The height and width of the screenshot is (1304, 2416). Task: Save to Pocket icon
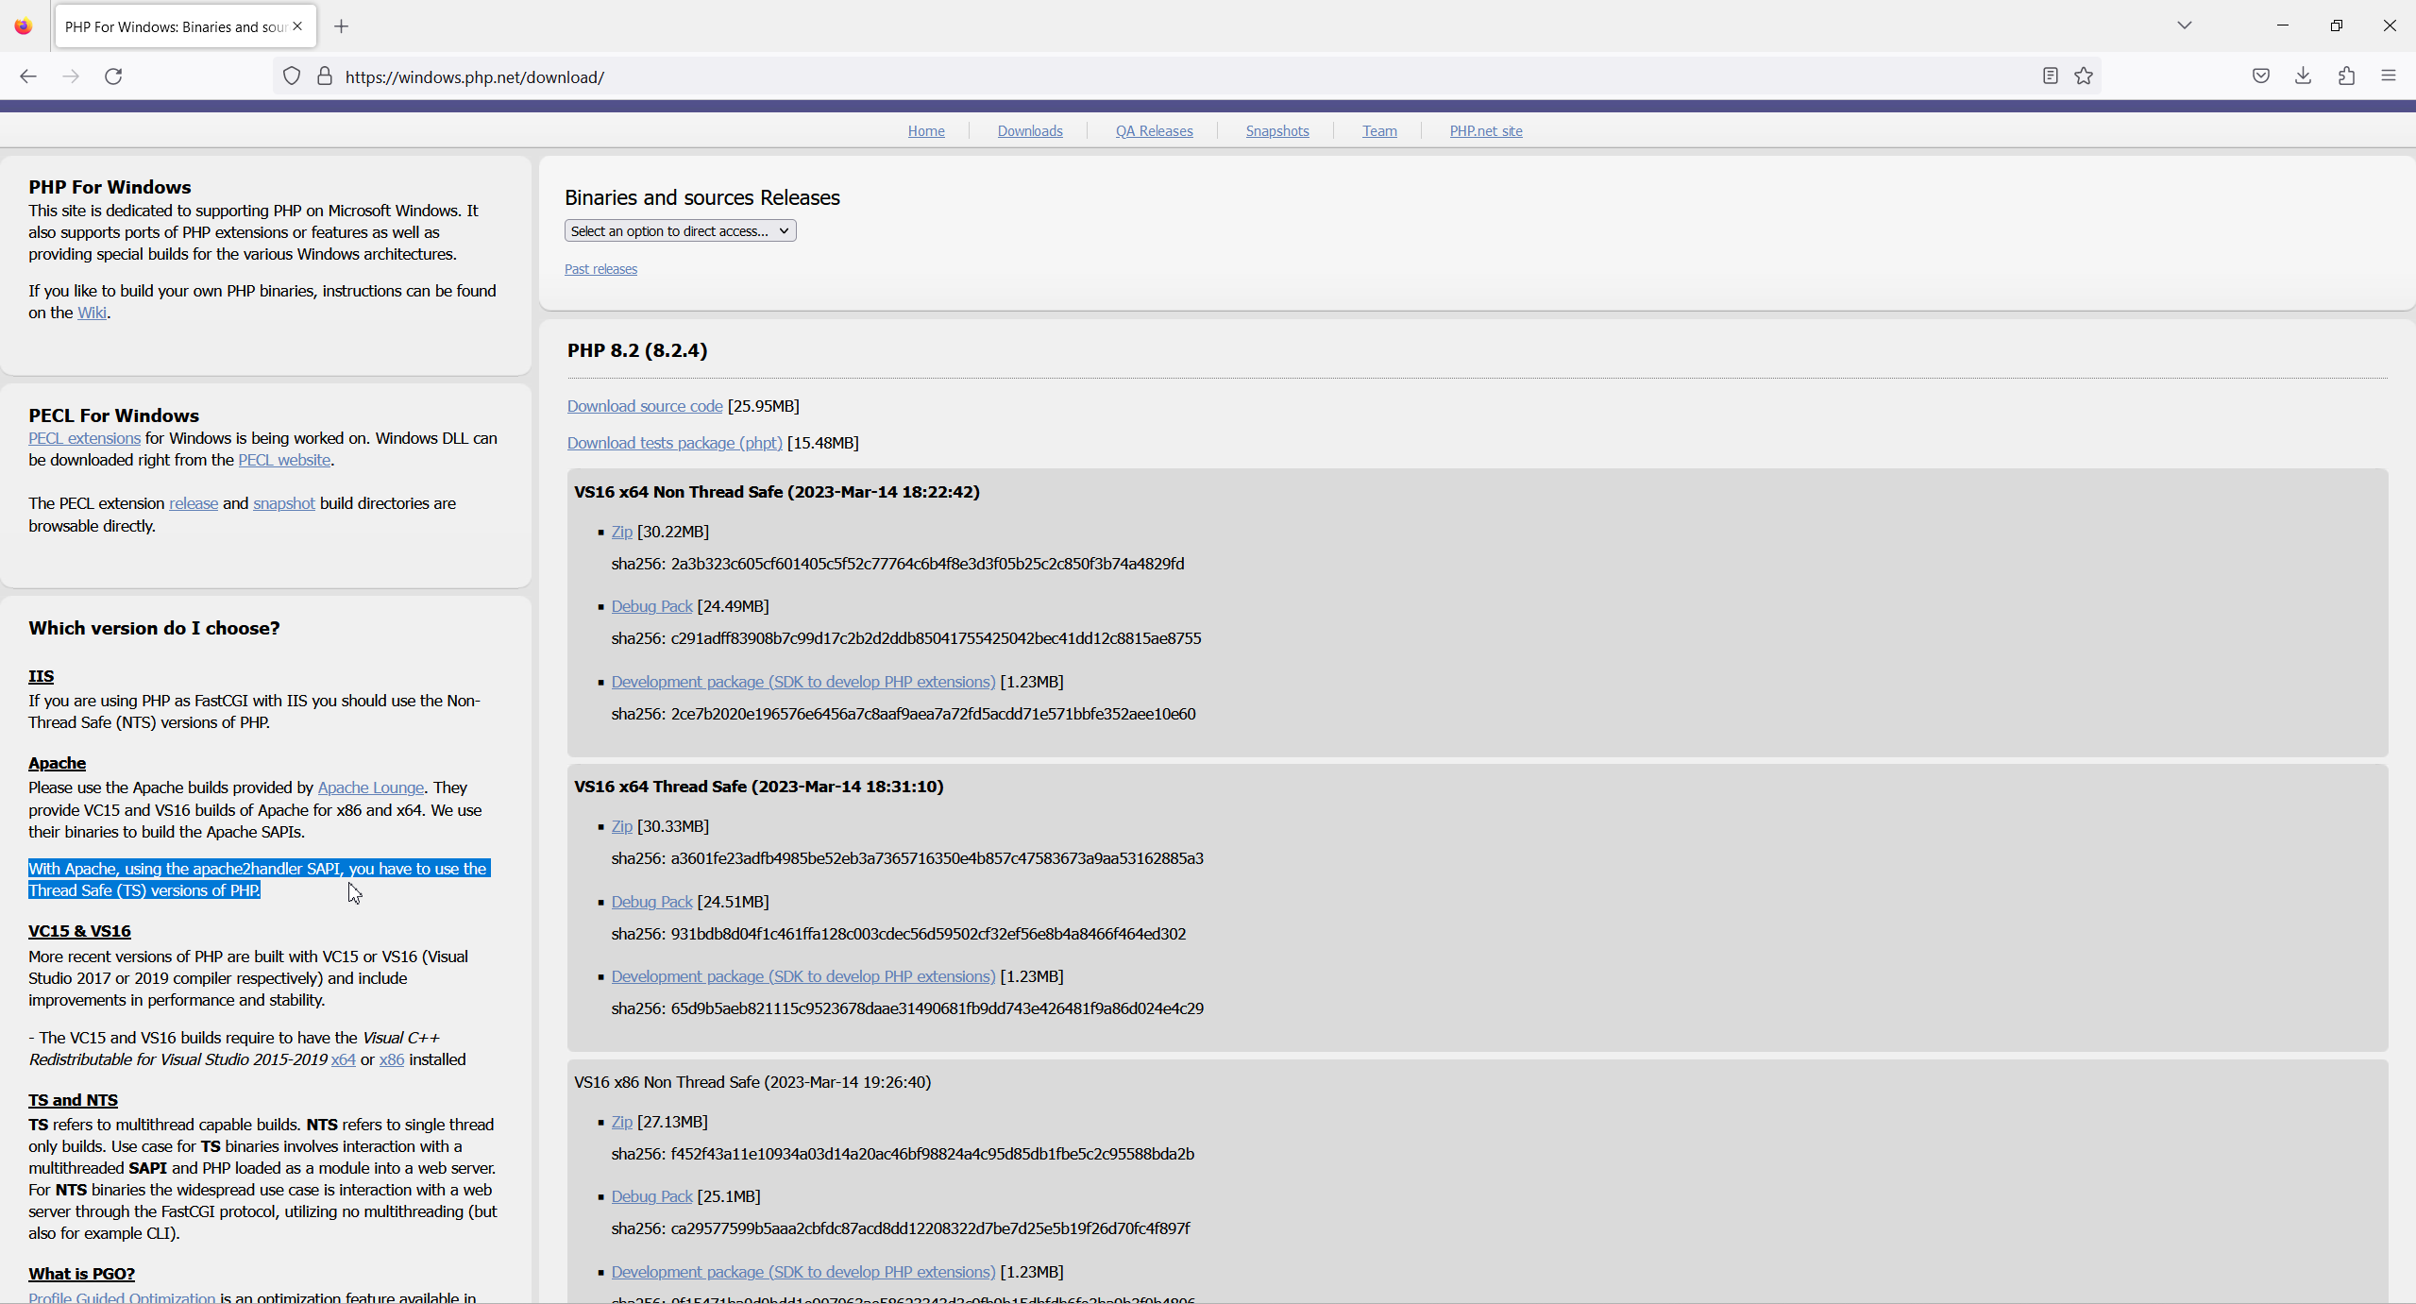[2260, 76]
